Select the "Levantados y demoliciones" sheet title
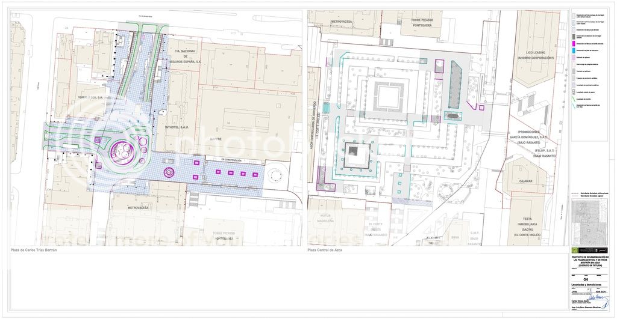Image resolution: width=617 pixels, height=319 pixels. click(584, 284)
